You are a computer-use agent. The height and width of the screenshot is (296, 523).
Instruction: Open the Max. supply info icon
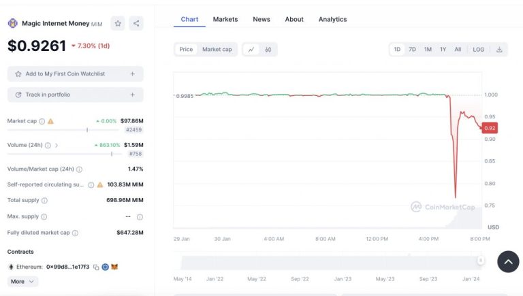[x=44, y=216]
